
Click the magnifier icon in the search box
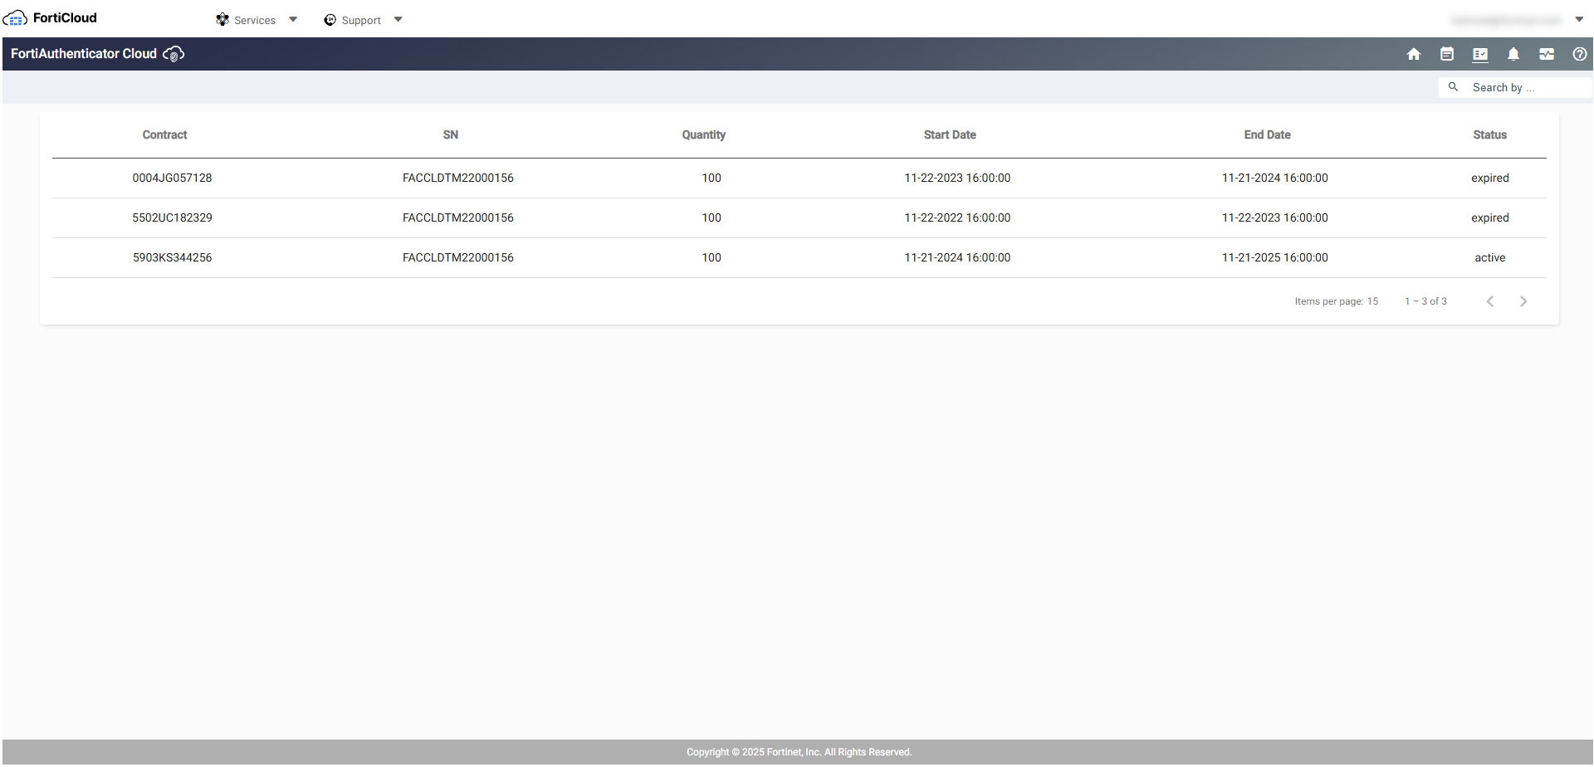click(1453, 86)
